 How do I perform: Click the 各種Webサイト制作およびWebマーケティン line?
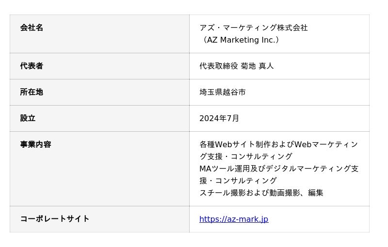pyautogui.click(x=278, y=144)
